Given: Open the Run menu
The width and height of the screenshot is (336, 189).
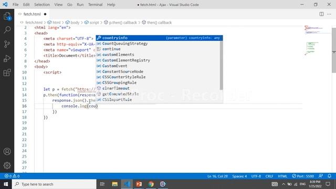Looking at the screenshot, I should pos(80,5).
